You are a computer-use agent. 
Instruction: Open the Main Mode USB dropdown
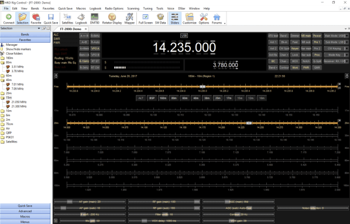336,36
